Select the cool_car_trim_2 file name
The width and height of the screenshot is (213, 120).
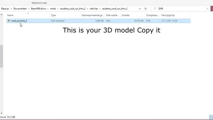pos(19,21)
